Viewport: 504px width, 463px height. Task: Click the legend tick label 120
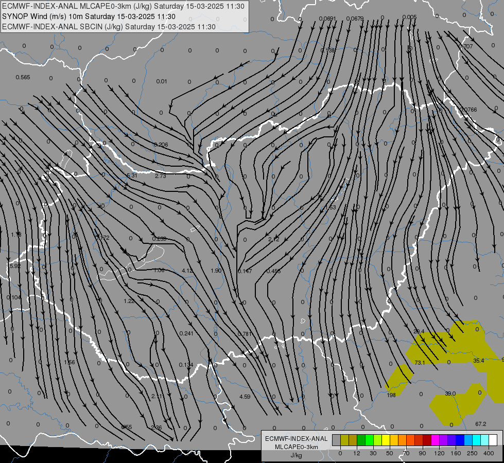click(439, 453)
